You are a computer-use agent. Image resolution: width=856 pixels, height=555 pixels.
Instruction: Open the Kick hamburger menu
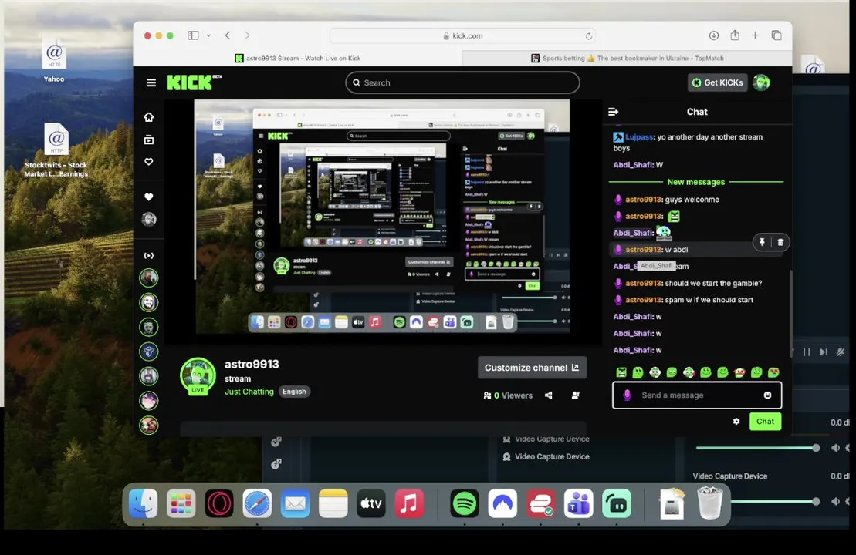[x=151, y=83]
